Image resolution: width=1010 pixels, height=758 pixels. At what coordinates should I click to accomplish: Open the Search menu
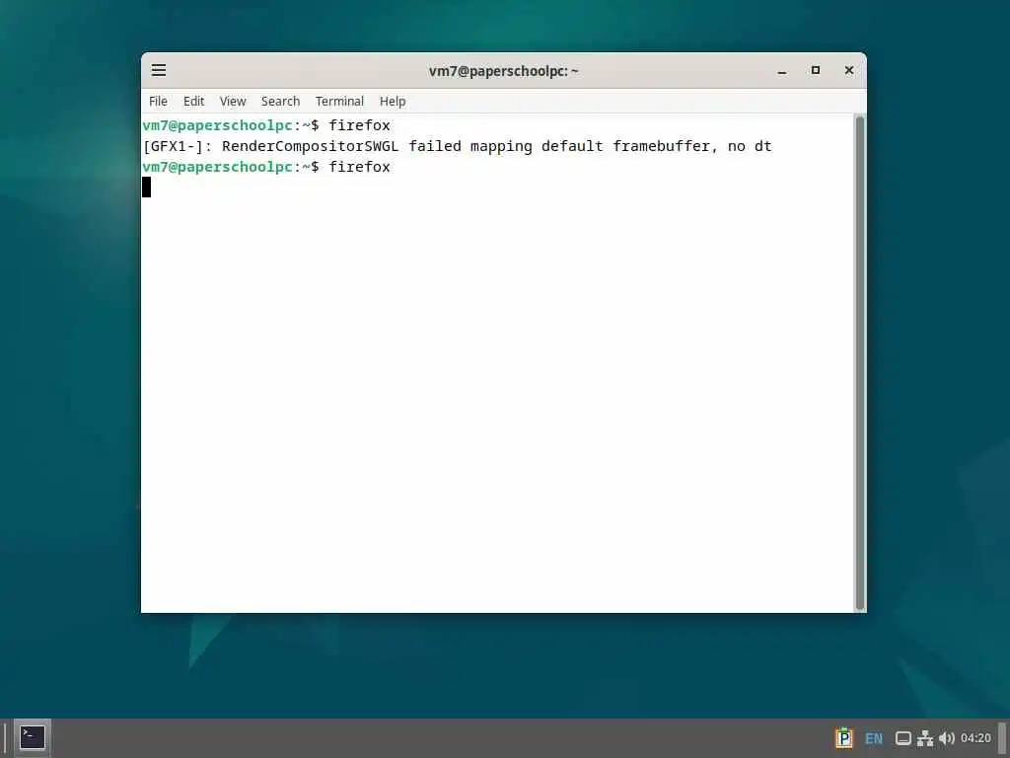click(280, 102)
